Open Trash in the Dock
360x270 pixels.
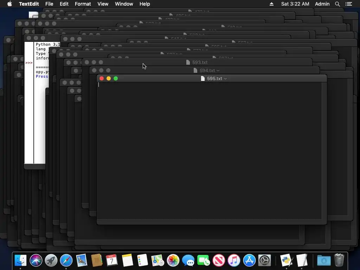point(339,260)
